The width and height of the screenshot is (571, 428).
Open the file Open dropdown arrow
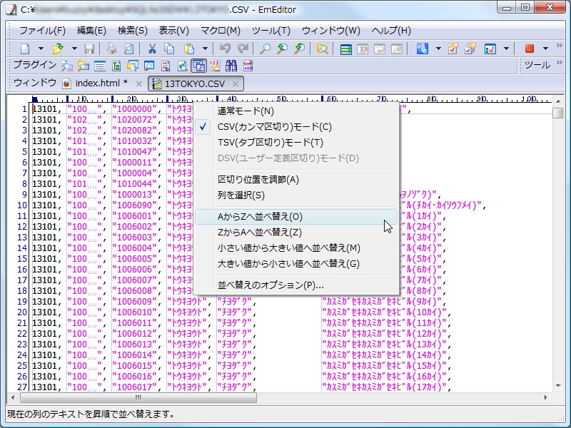tap(74, 49)
